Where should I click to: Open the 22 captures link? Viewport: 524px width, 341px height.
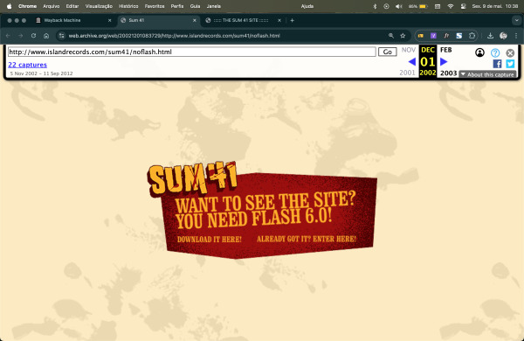coord(27,65)
